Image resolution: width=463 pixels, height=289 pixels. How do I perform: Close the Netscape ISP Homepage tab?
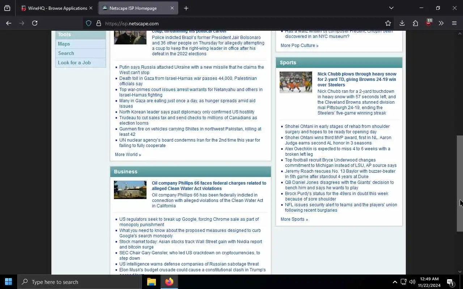coord(172,8)
